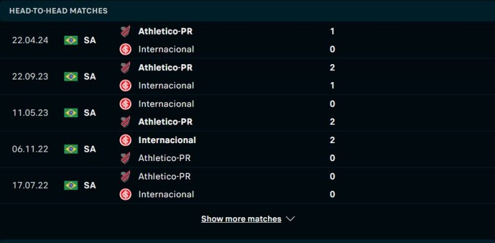The height and width of the screenshot is (243, 495).
Task: Click Internacional crest in 17.07.22 match
Action: [126, 194]
